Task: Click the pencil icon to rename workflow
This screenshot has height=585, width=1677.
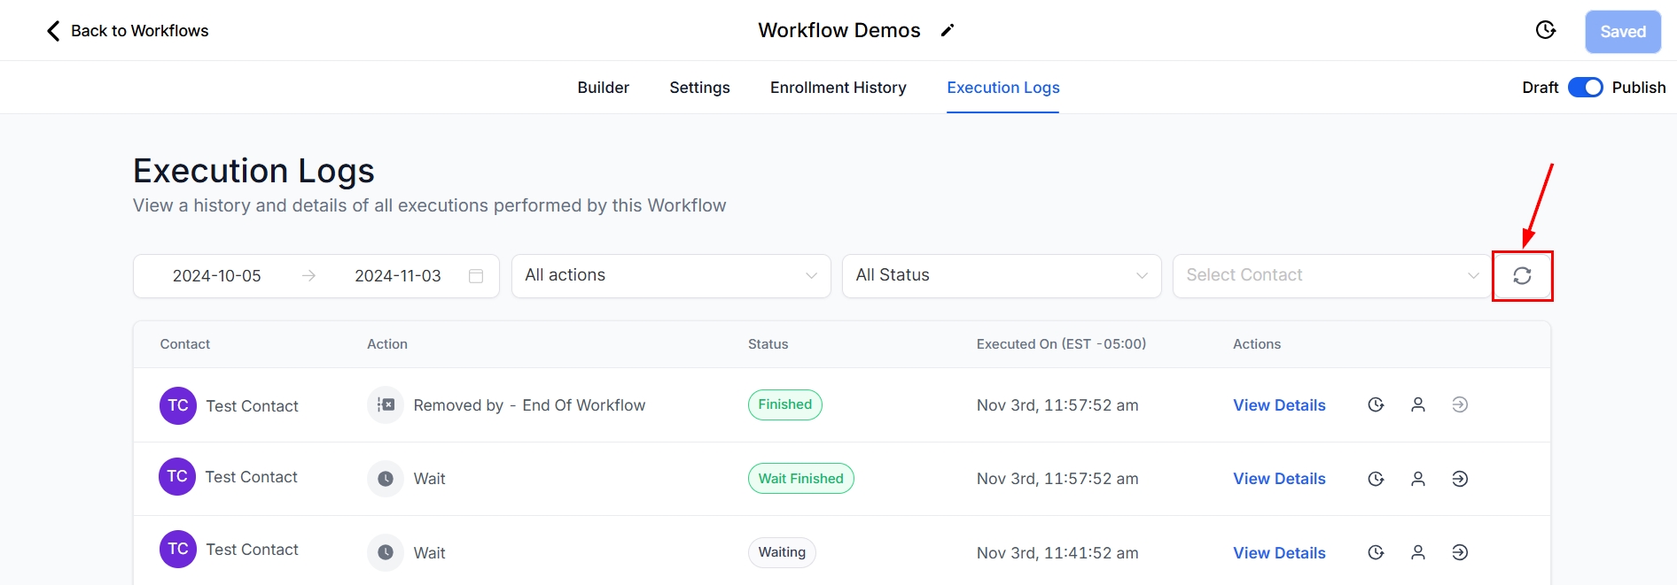Action: click(948, 31)
